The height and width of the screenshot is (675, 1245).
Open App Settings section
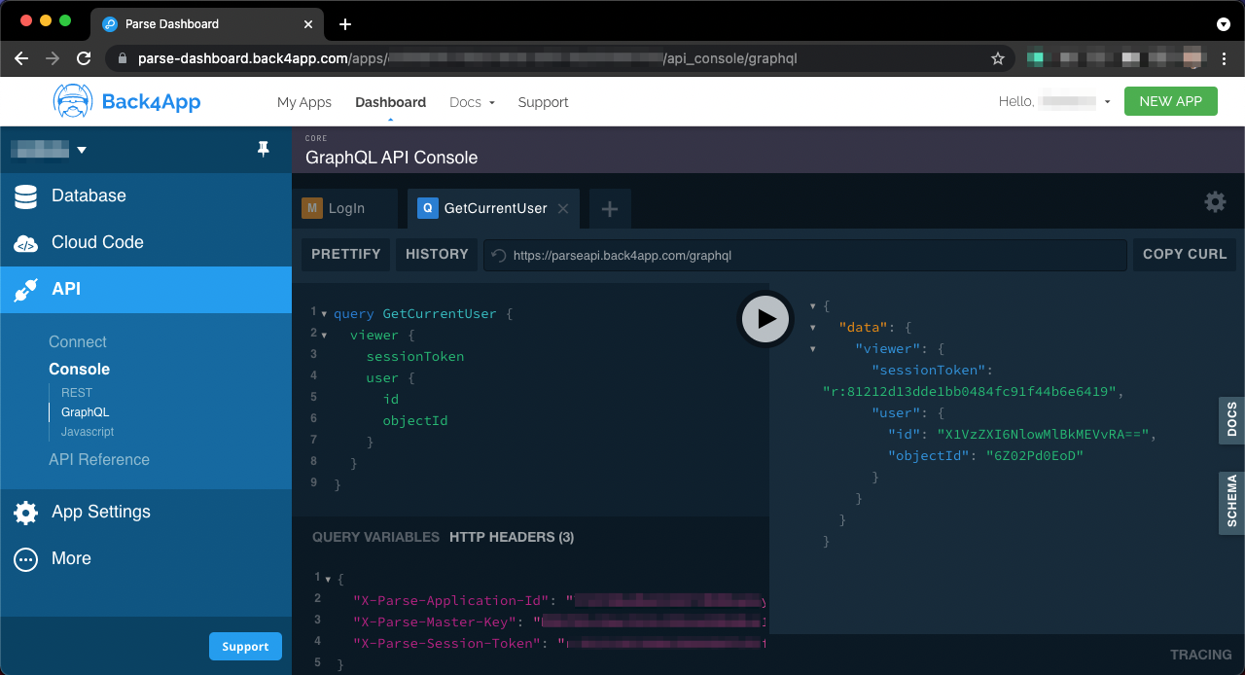(146, 513)
